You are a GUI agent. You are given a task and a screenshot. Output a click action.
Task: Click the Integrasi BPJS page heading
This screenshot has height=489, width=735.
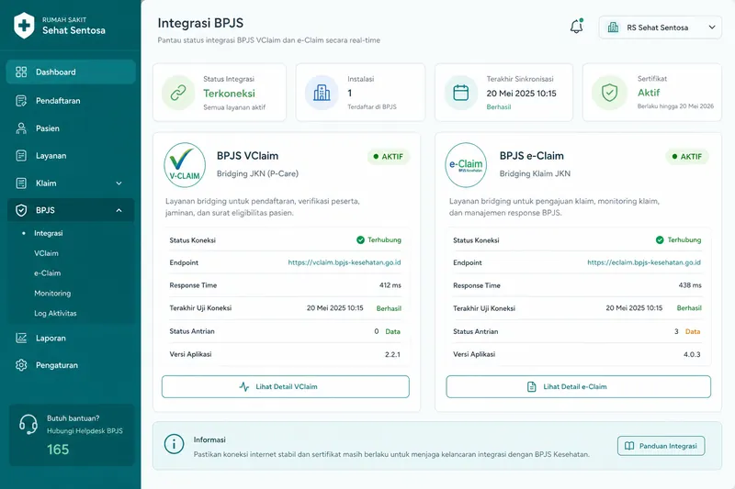[200, 23]
